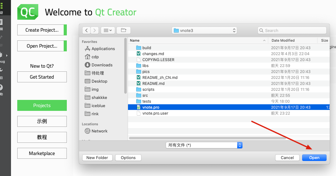Select Network under Locations
The image size is (336, 176).
click(96, 131)
